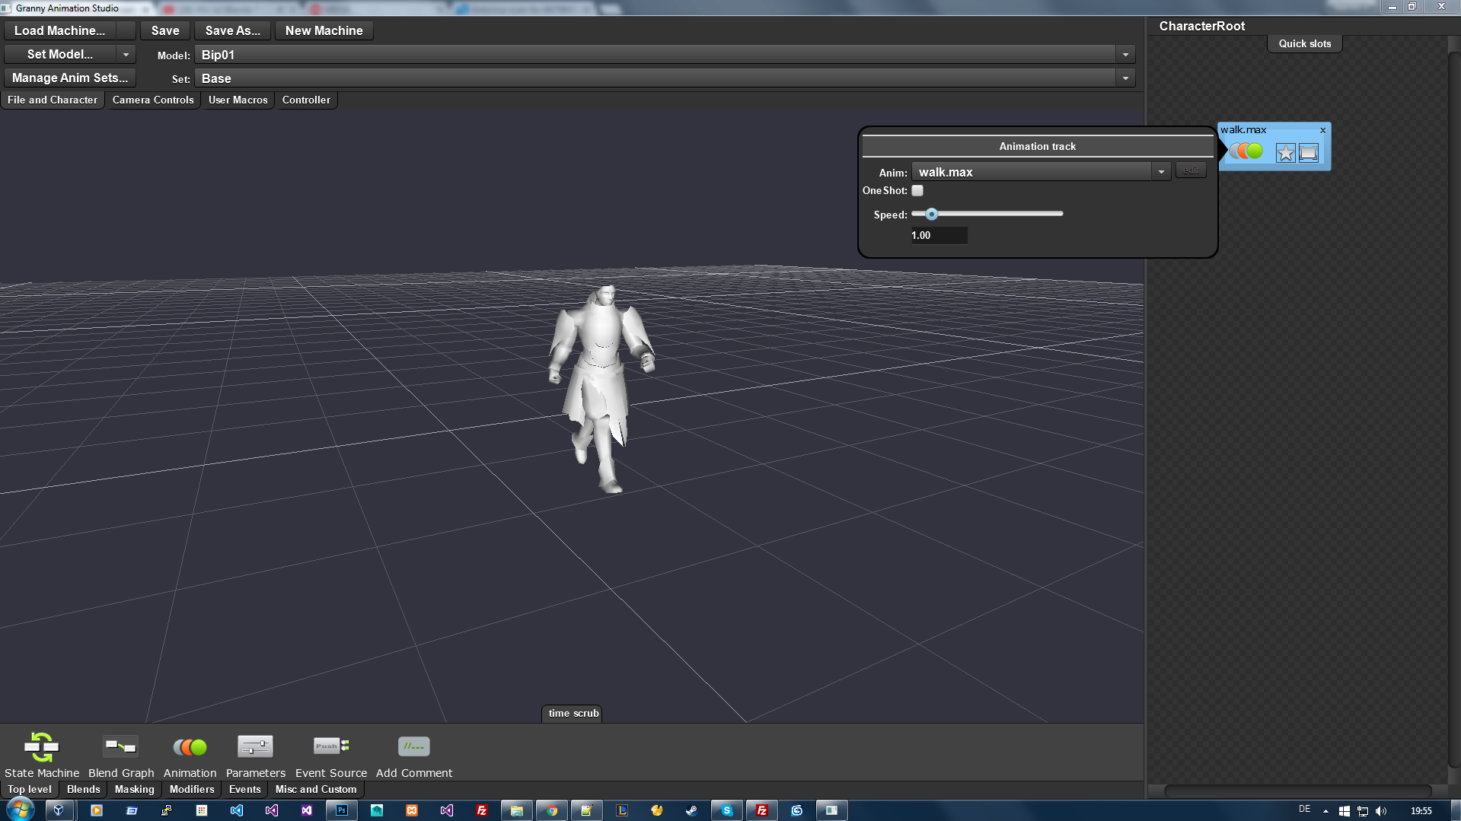Click the DE language indicator
The image size is (1461, 821).
tap(1304, 809)
